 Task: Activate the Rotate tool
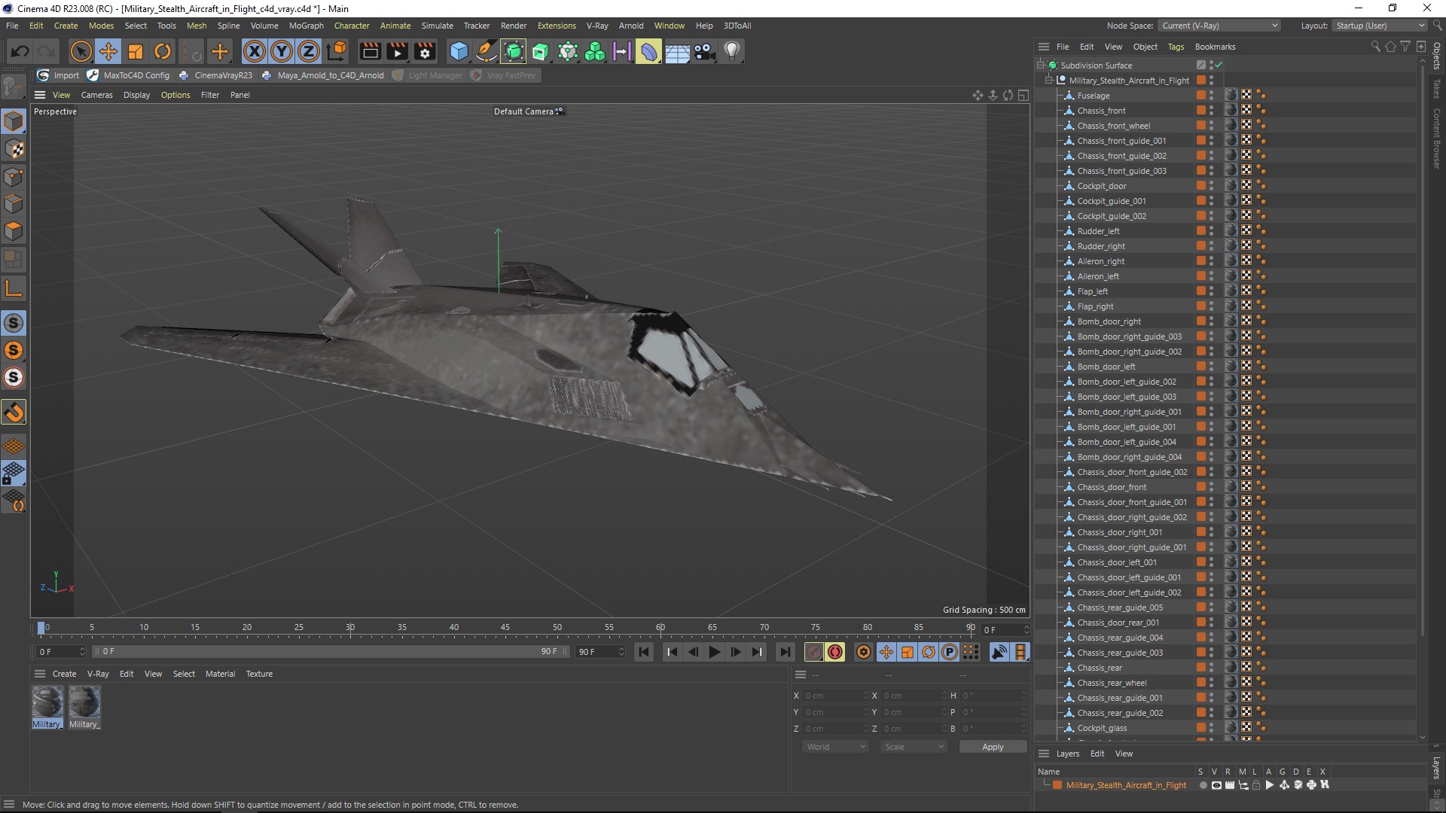(x=163, y=51)
